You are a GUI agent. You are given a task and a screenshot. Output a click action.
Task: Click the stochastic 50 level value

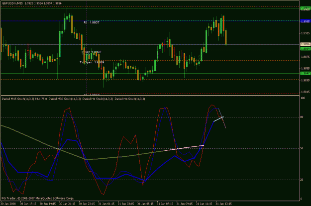coord(302,148)
